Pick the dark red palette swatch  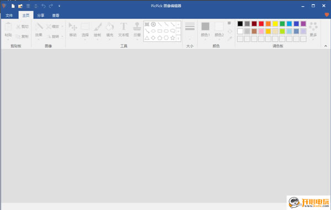pyautogui.click(x=254, y=24)
